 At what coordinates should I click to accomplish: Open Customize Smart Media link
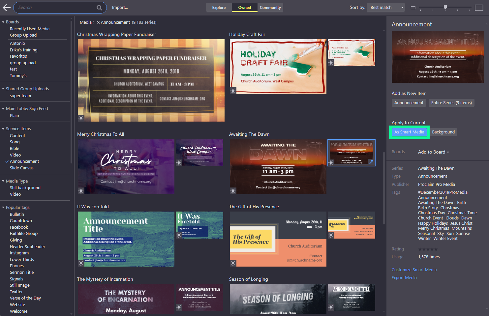click(414, 270)
